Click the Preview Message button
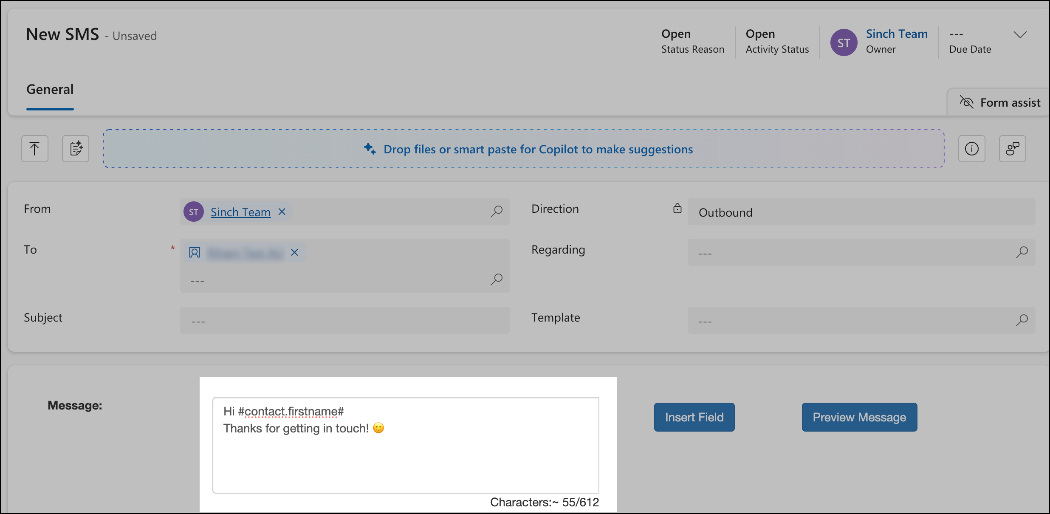 pyautogui.click(x=859, y=417)
